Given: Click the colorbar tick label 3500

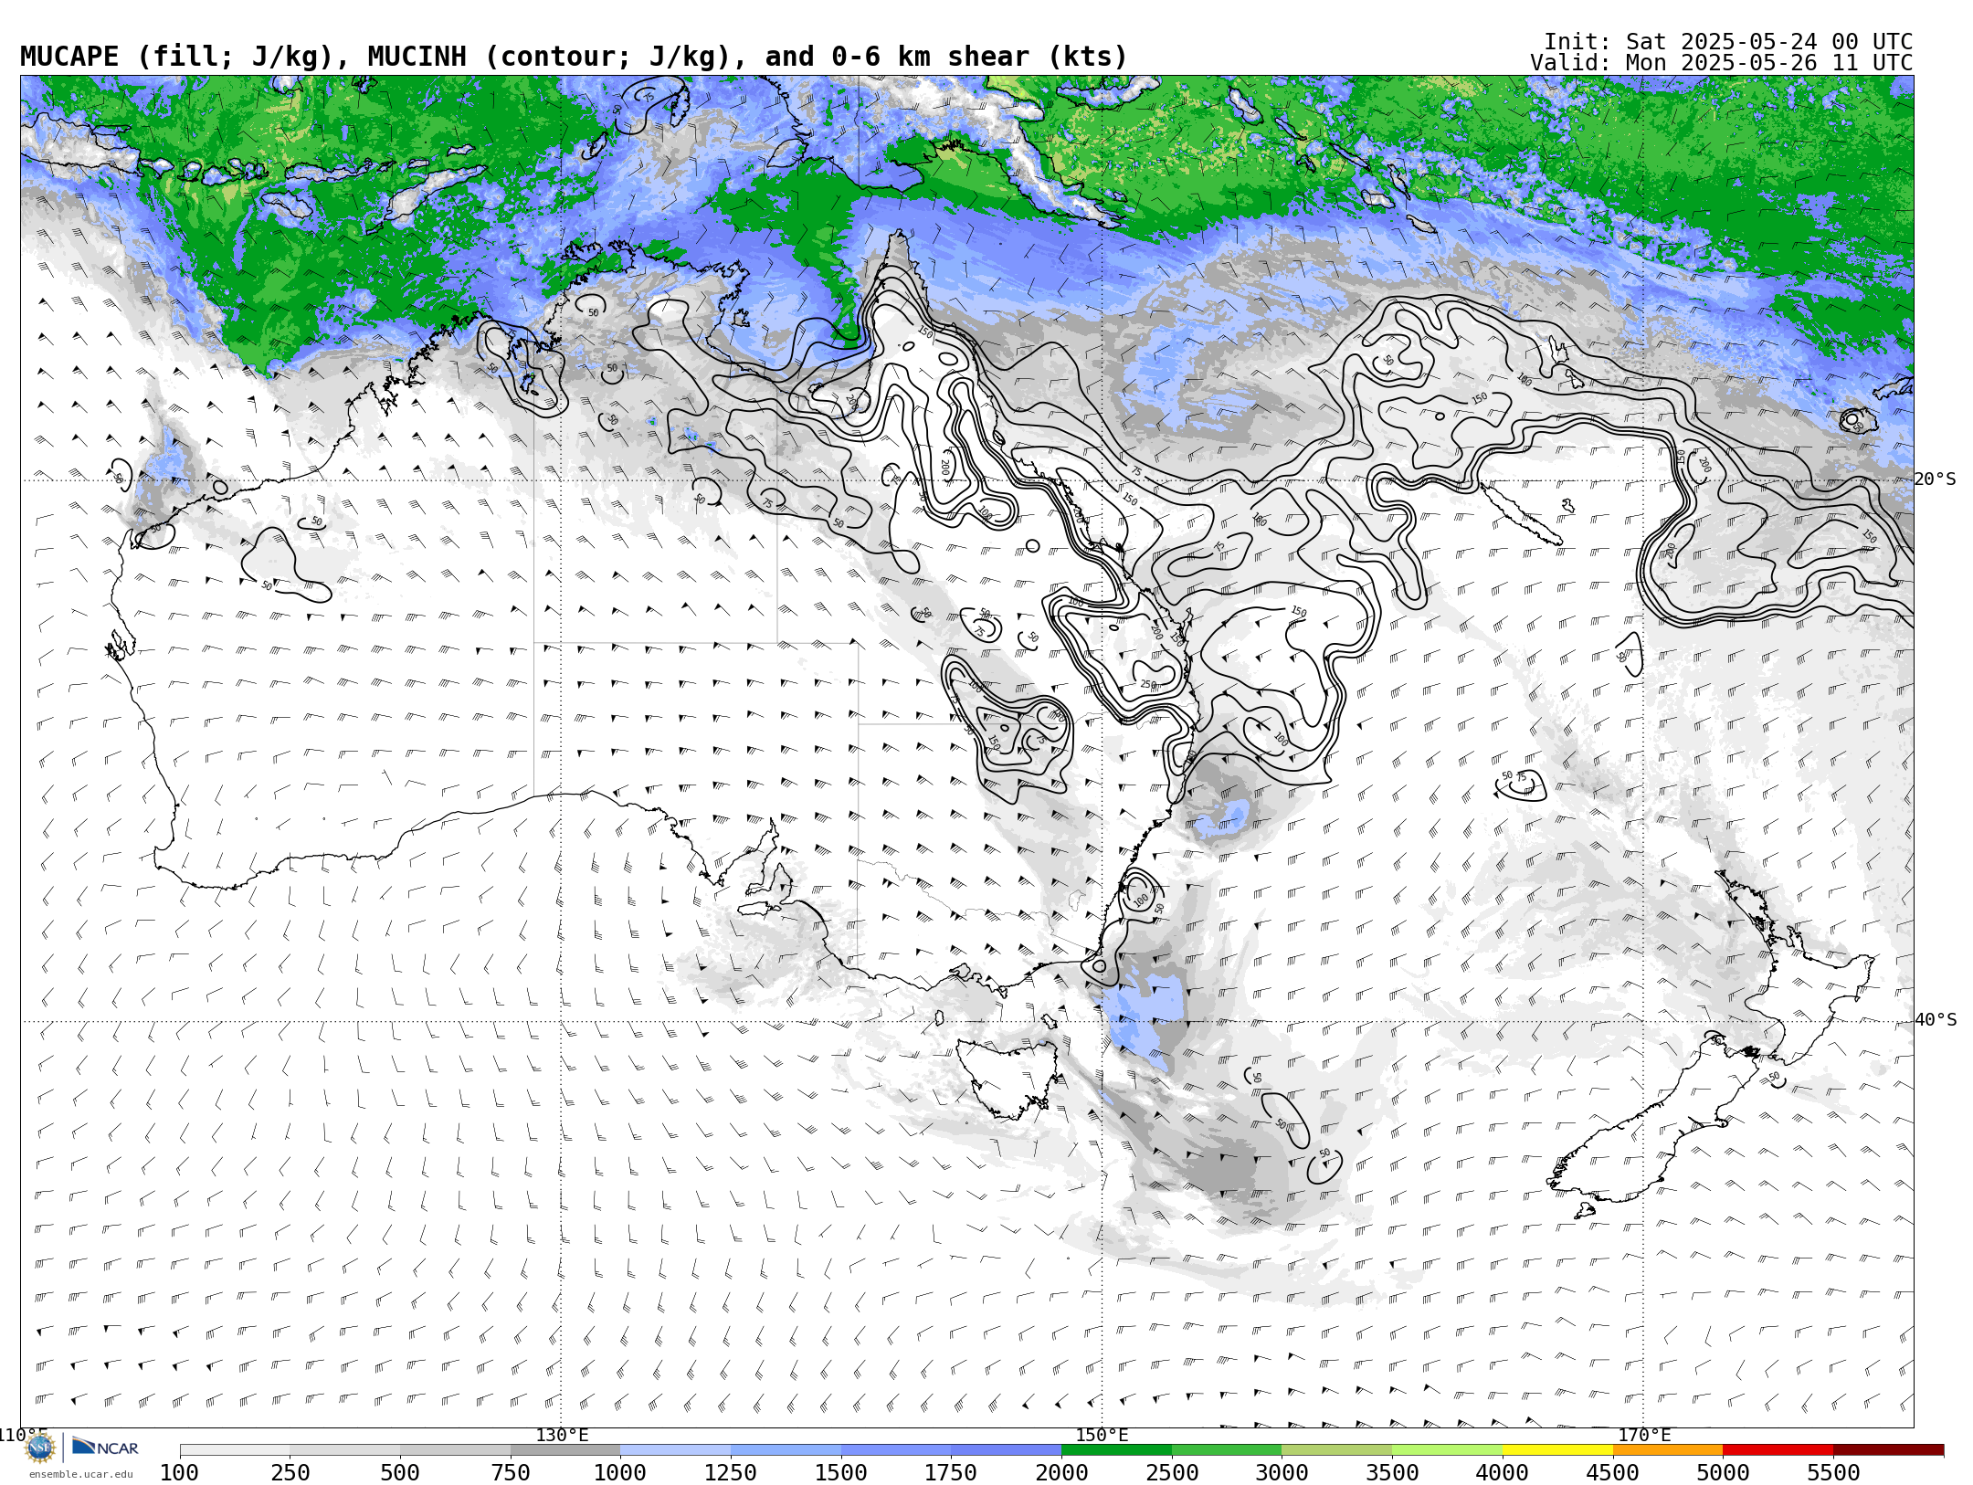Looking at the screenshot, I should coord(1392,1472).
